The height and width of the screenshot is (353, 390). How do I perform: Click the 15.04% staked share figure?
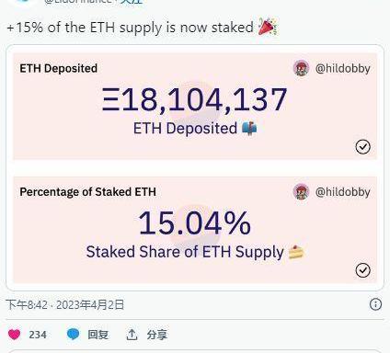[195, 222]
